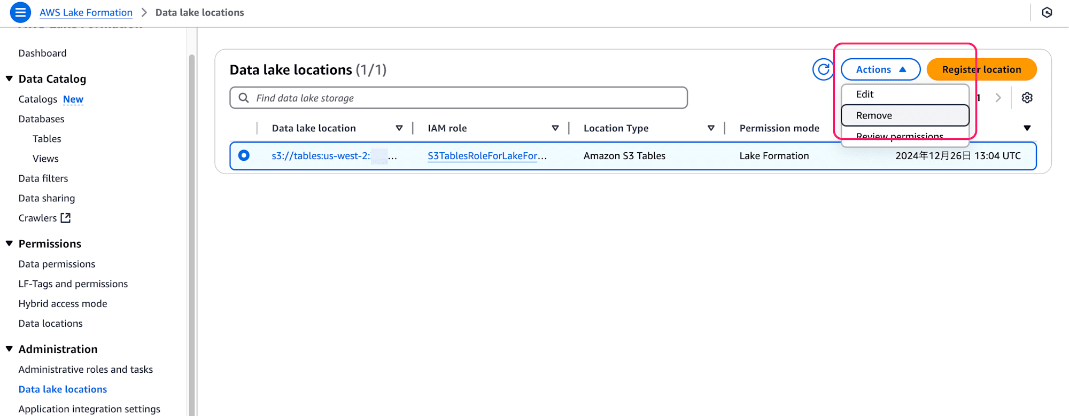The width and height of the screenshot is (1069, 416).
Task: Collapse the Administration section
Action: click(9, 349)
